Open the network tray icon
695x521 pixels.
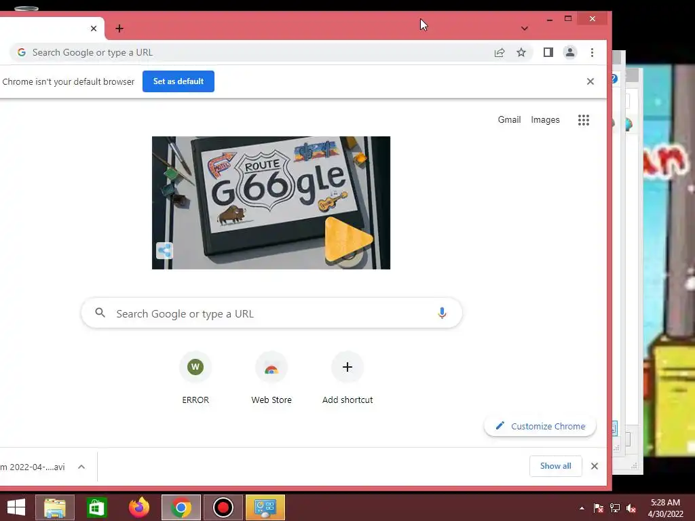[x=615, y=508]
